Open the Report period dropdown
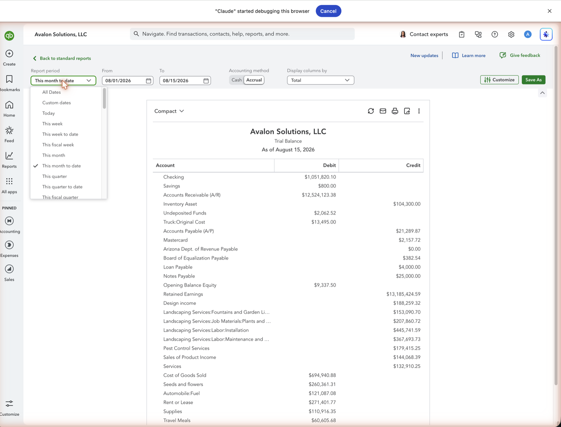Image resolution: width=561 pixels, height=427 pixels. tap(63, 80)
